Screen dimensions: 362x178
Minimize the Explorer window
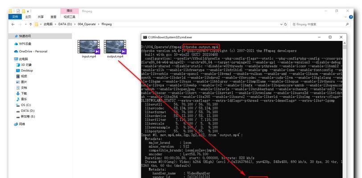(326, 11)
